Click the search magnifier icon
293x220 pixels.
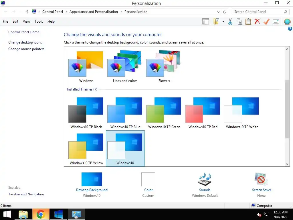(285, 12)
